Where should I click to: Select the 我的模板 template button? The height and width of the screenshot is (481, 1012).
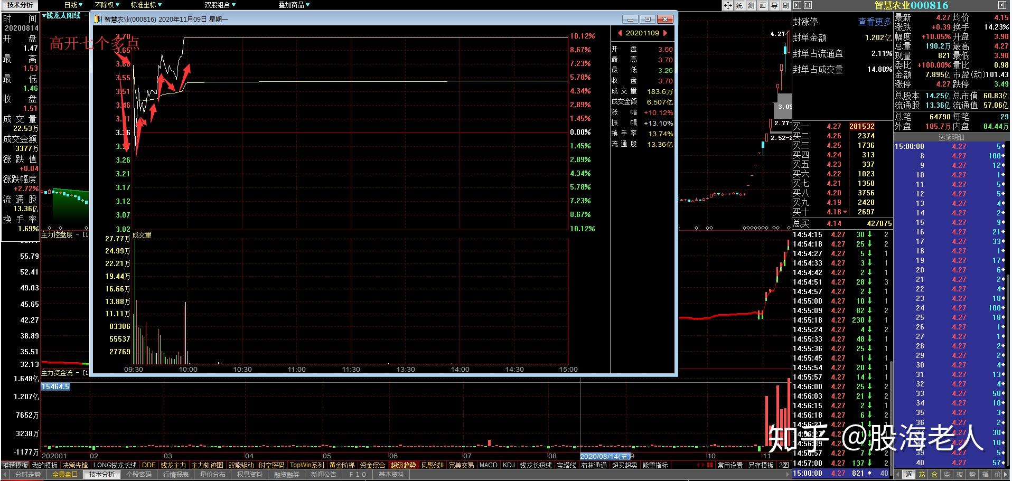tap(45, 465)
